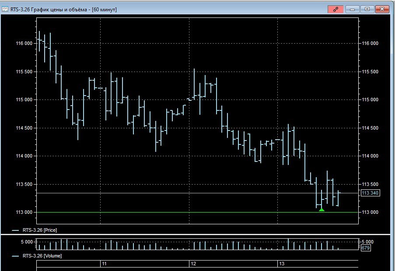The image size is (395, 271).
Task: Click the red link/anchor button in title bar
Action: [x=336, y=9]
